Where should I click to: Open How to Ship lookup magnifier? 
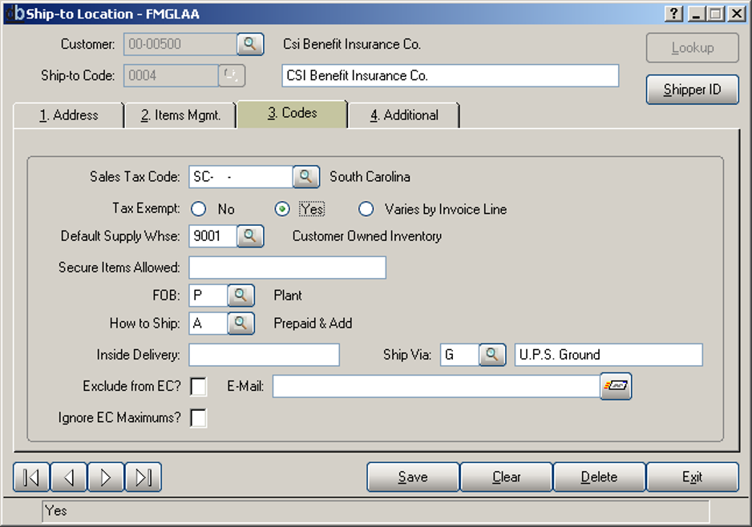241,324
